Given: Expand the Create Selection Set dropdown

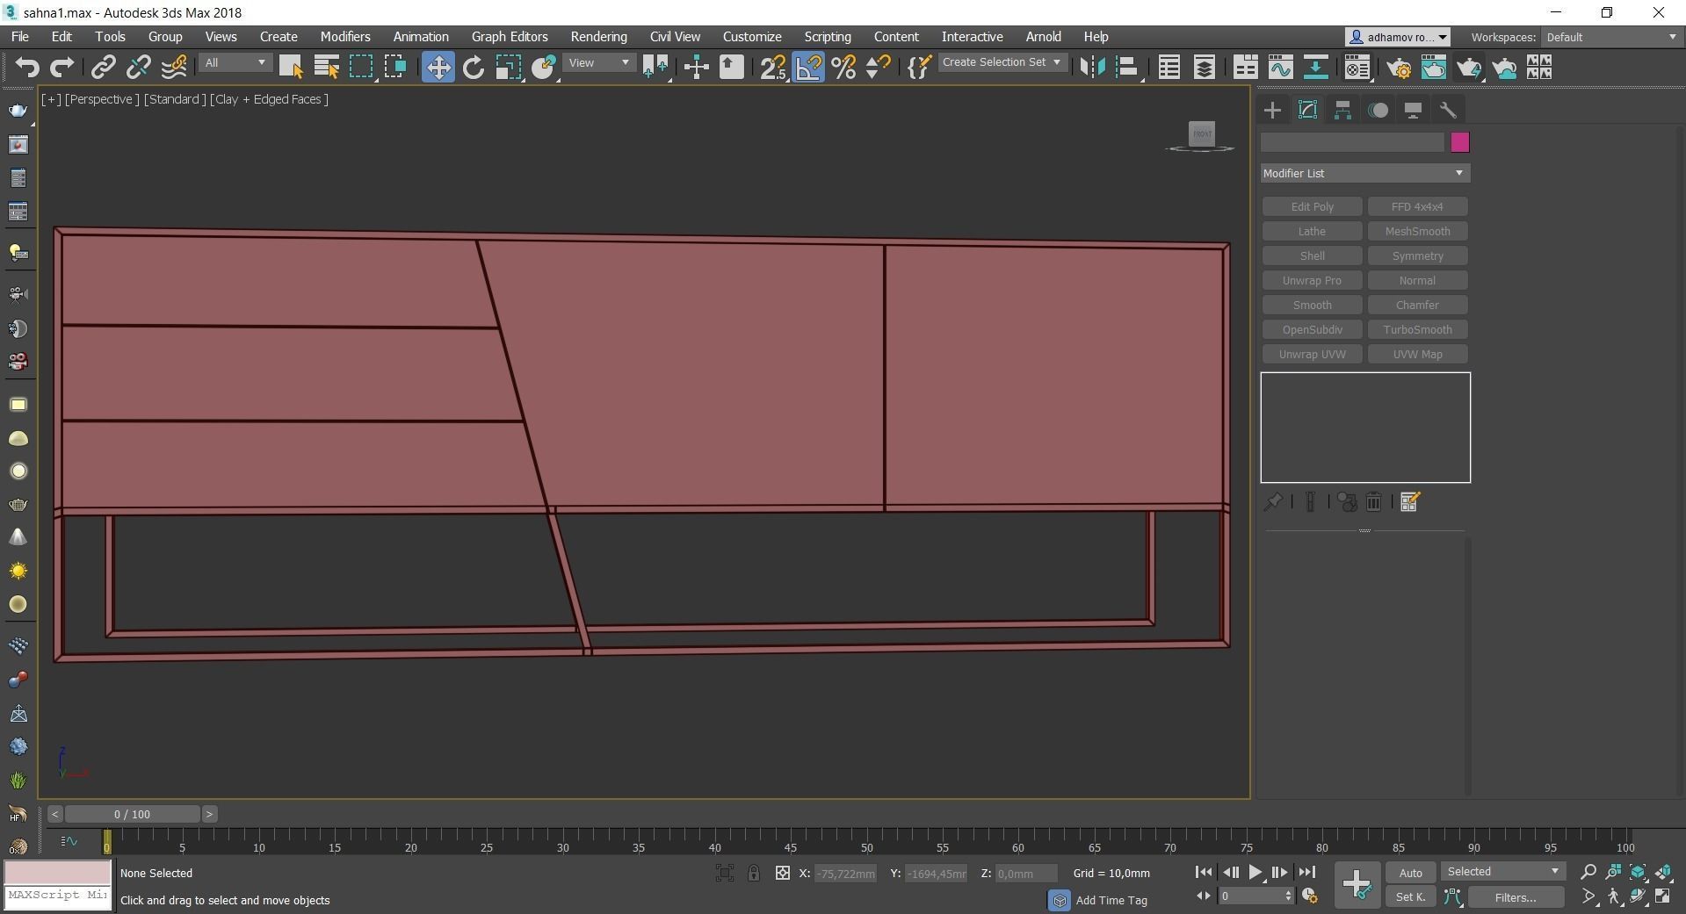Looking at the screenshot, I should pyautogui.click(x=1002, y=62).
